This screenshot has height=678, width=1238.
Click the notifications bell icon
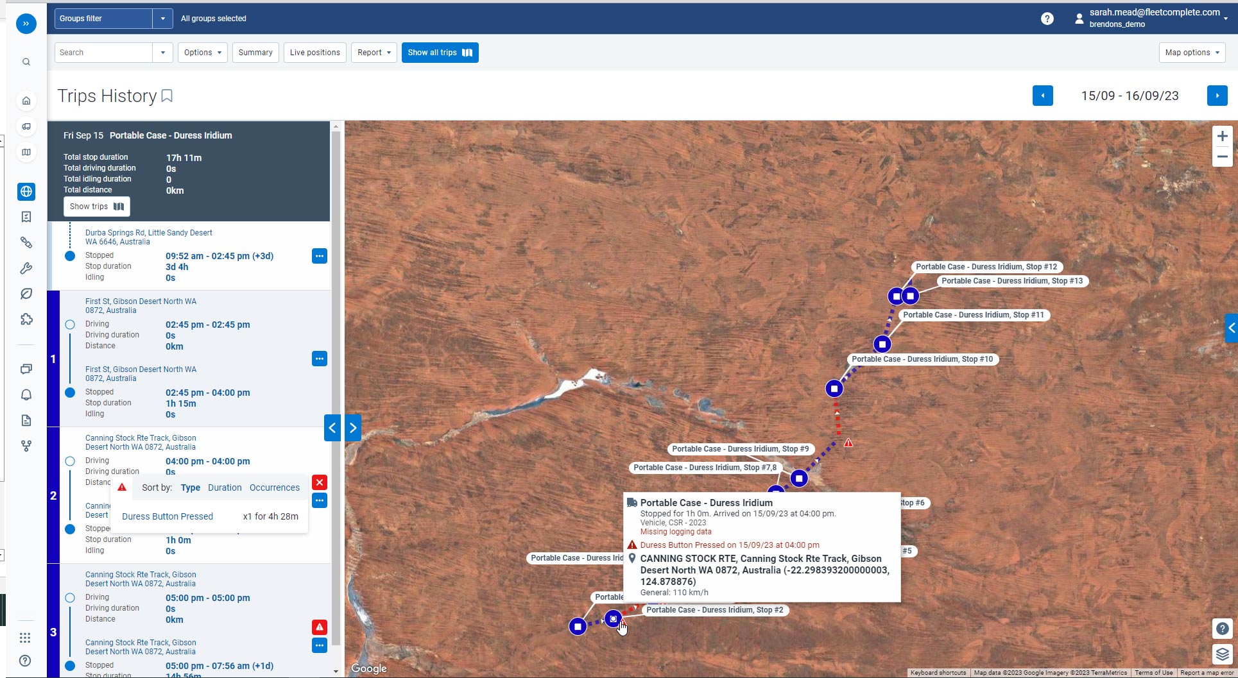point(26,395)
